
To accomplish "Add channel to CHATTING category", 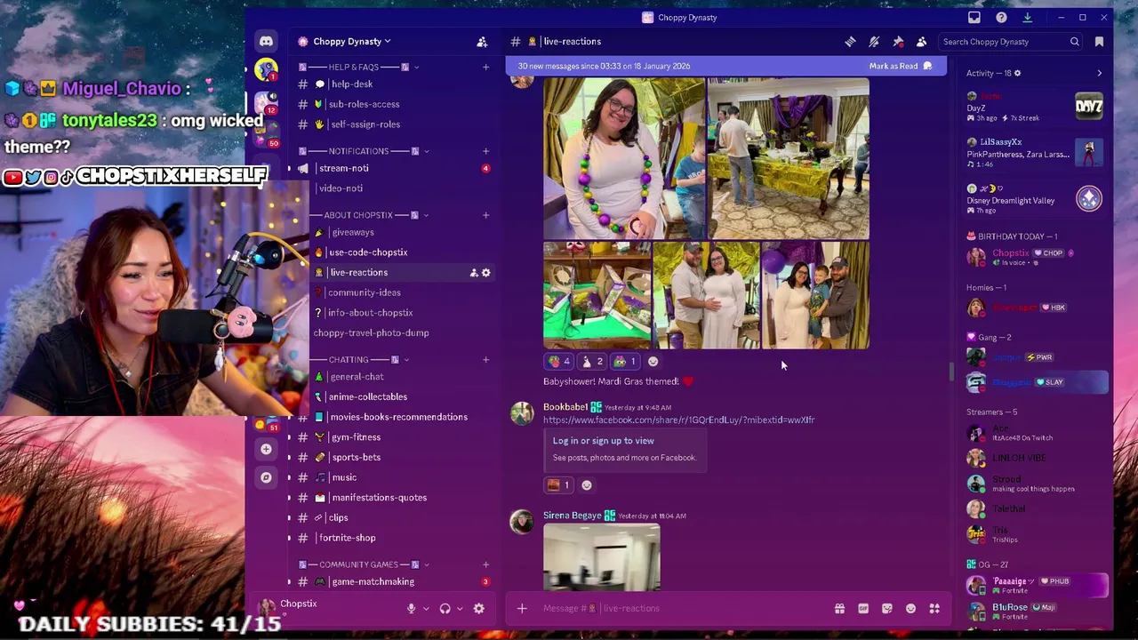I will [x=485, y=360].
